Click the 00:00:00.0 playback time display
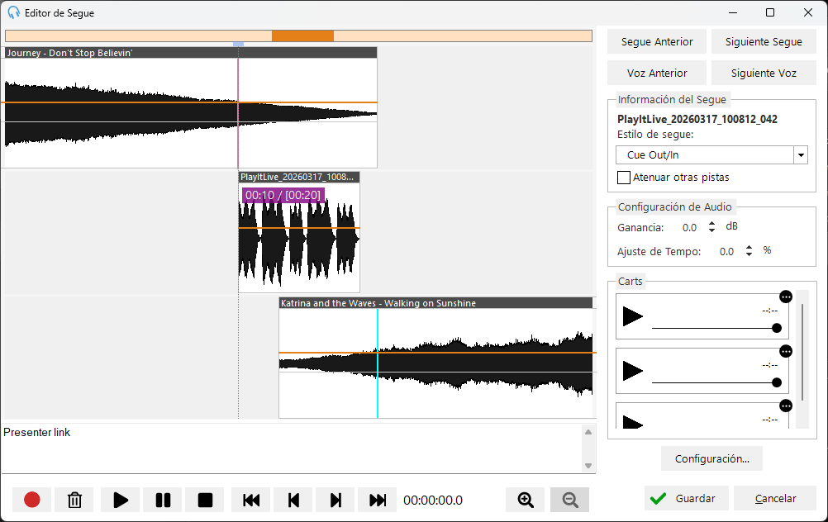The image size is (828, 522). [433, 501]
